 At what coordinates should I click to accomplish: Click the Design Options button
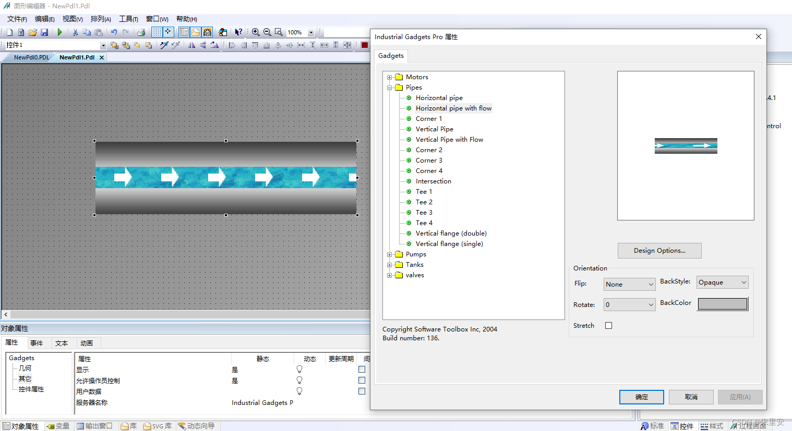[x=659, y=251]
